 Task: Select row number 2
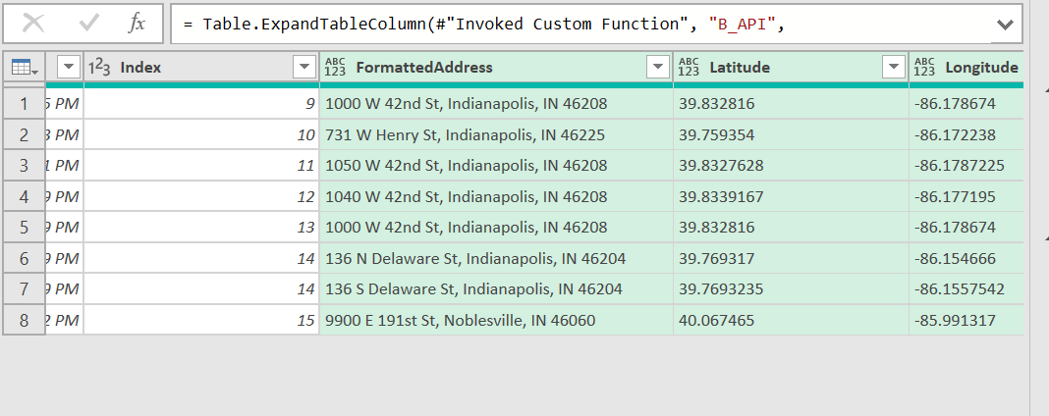[x=25, y=134]
